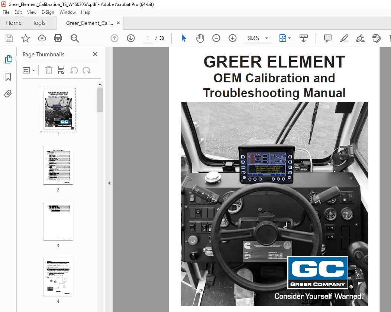This screenshot has height=312, width=391.
Task: Open the Add comment sticky note tool
Action: 328,38
